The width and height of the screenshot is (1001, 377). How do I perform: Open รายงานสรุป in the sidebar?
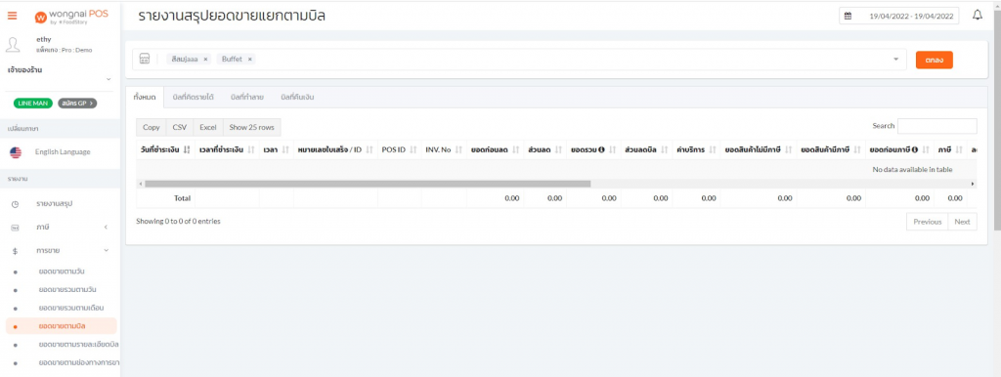(x=55, y=203)
